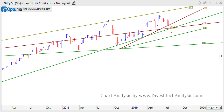Click the 2020 marker on date axis
The height and width of the screenshot is (112, 224).
[x=202, y=107]
